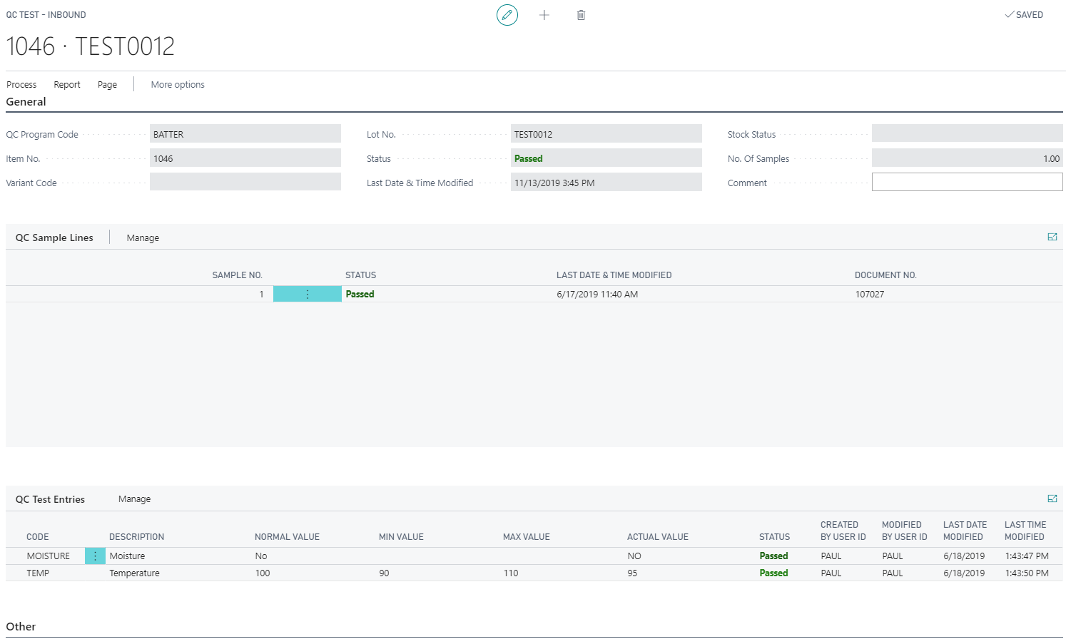This screenshot has height=639, width=1066.
Task: Show More options in action bar
Action: point(178,85)
